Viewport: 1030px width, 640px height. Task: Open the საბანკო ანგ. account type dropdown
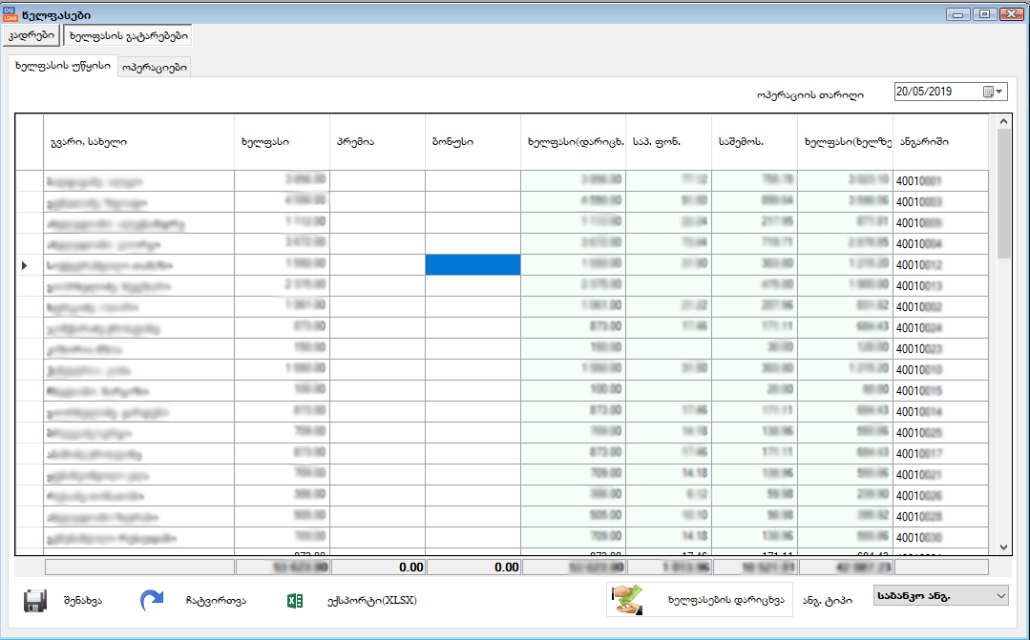(x=940, y=596)
